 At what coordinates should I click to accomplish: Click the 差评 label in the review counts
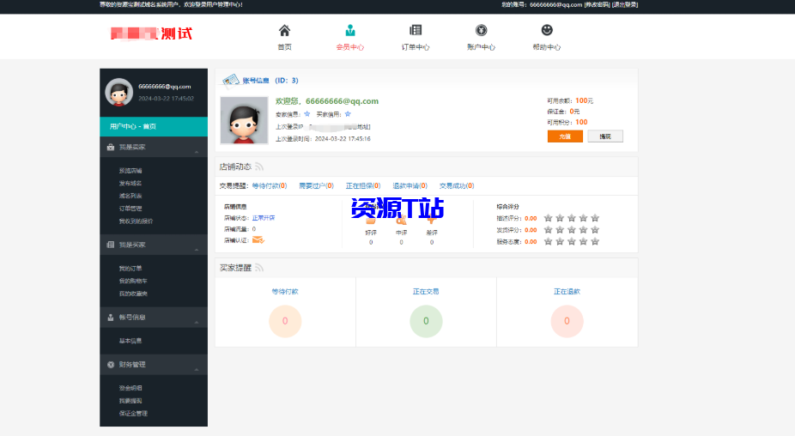[432, 233]
